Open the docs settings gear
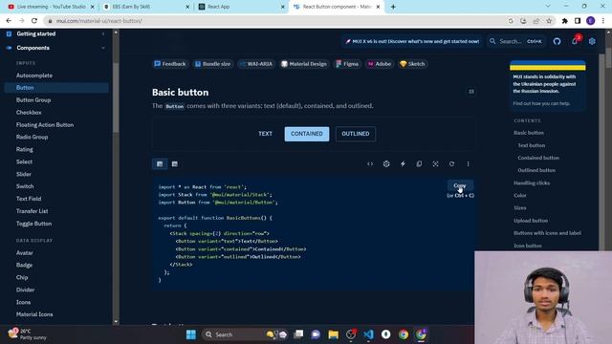612x344 pixels. coord(592,41)
